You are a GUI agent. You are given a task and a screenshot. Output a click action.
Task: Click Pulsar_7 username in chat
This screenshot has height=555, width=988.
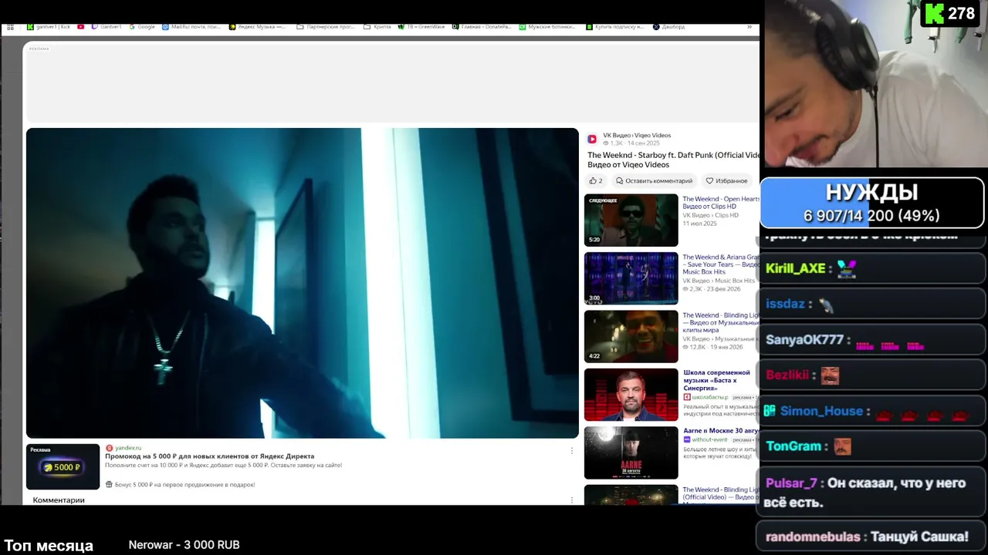tap(791, 483)
